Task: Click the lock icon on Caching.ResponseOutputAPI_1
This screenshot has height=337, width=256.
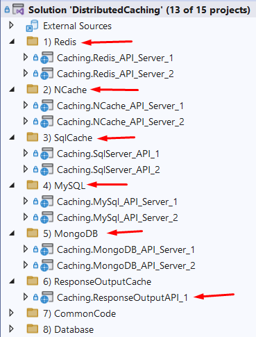Action: [35, 297]
